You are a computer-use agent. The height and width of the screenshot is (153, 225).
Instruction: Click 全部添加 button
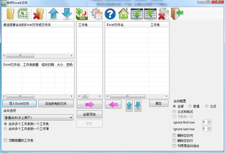(x=90, y=114)
